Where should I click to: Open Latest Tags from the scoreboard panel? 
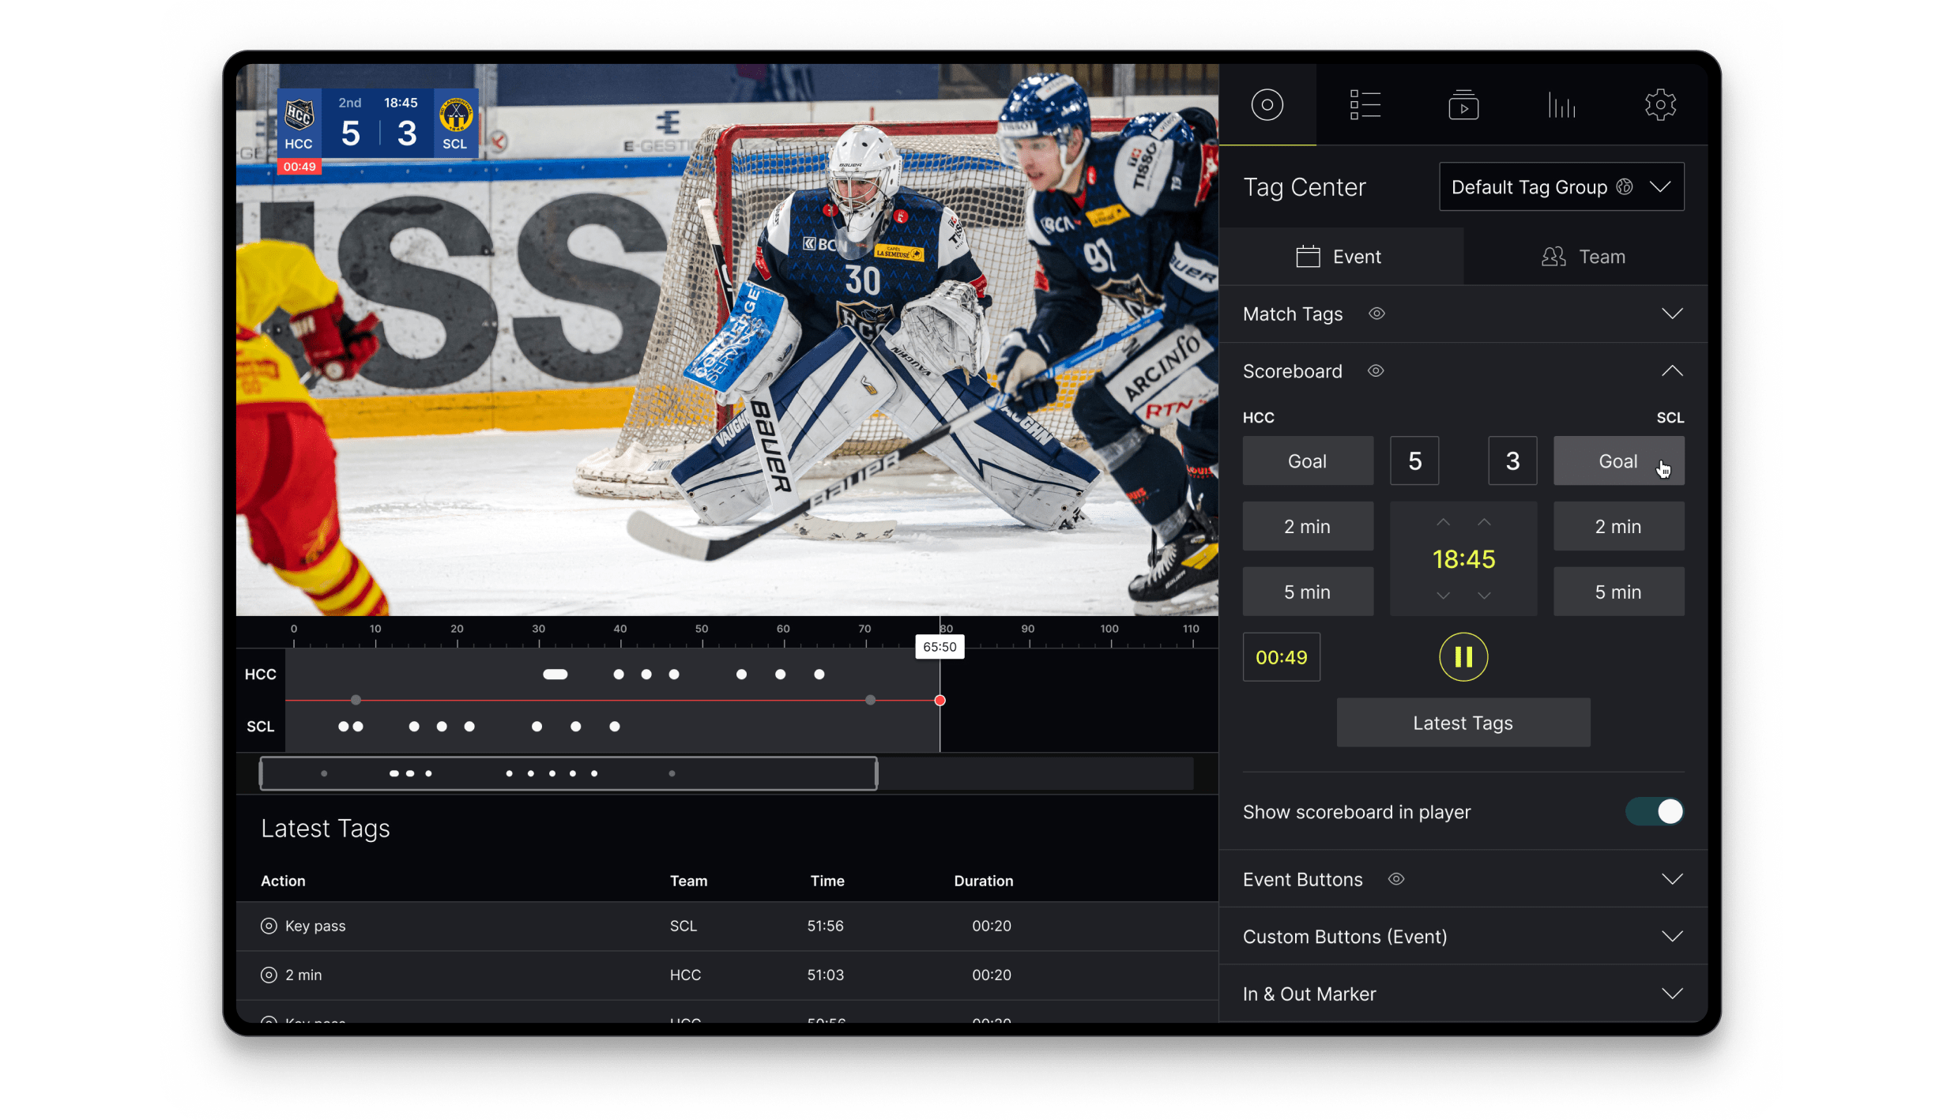1463,722
